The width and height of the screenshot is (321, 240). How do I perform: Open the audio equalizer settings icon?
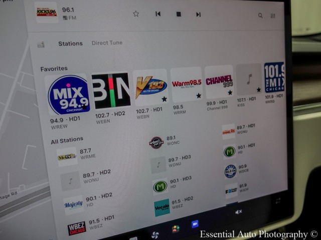(x=273, y=16)
